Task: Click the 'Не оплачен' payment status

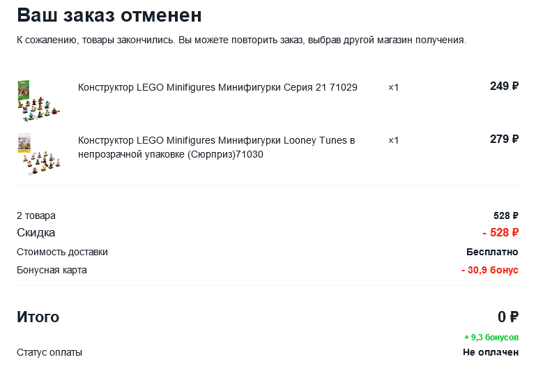Action: [x=491, y=352]
